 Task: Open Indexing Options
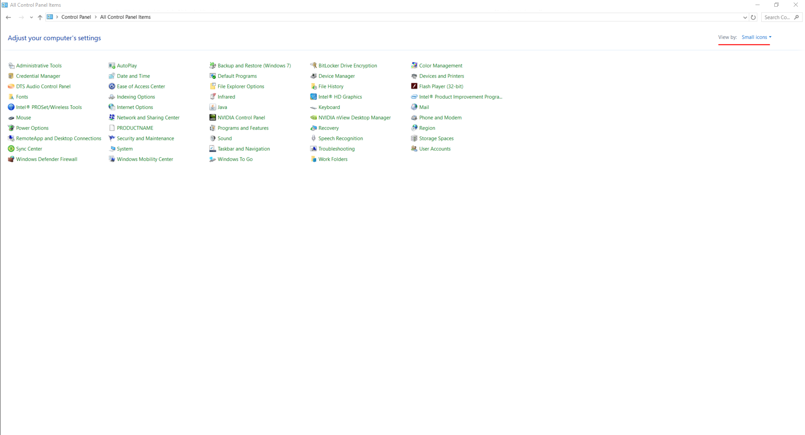click(x=136, y=97)
